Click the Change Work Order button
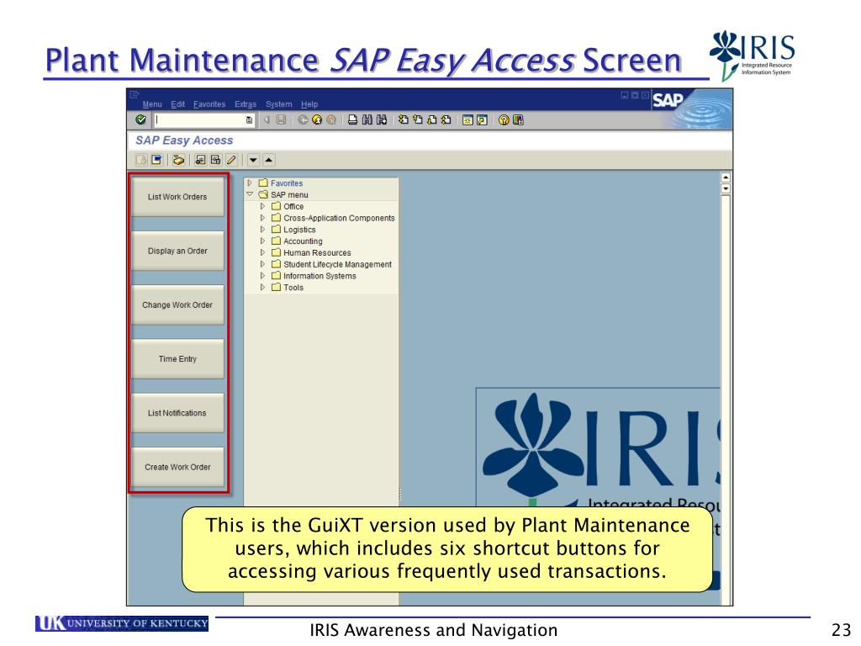 (177, 304)
